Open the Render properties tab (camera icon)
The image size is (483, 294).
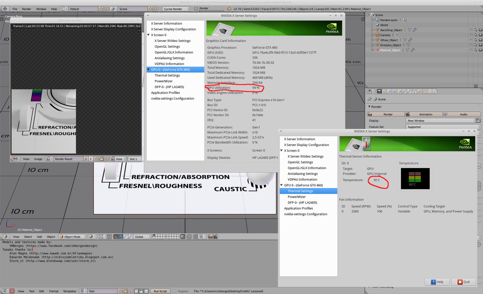[x=379, y=91]
